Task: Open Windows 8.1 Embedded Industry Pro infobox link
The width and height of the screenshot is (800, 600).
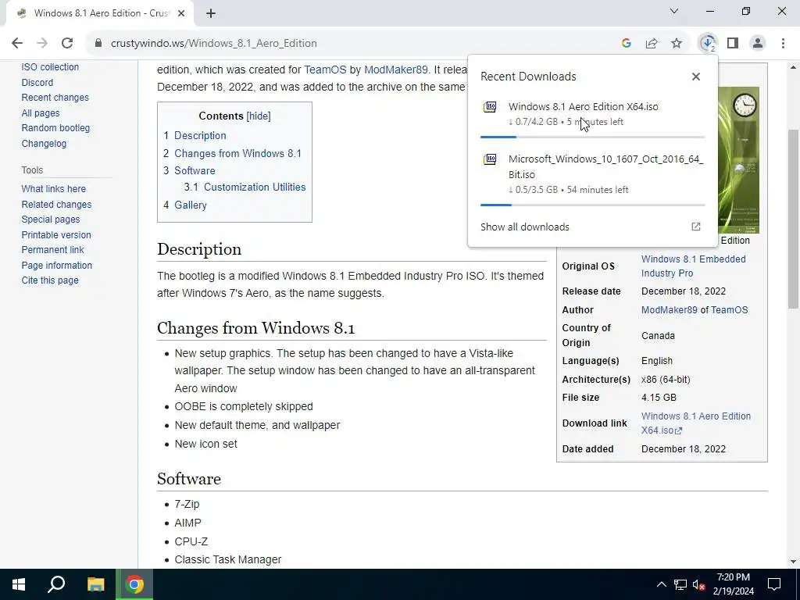Action: tap(694, 266)
